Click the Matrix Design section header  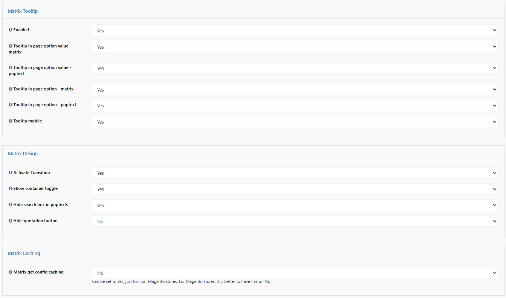tap(23, 154)
